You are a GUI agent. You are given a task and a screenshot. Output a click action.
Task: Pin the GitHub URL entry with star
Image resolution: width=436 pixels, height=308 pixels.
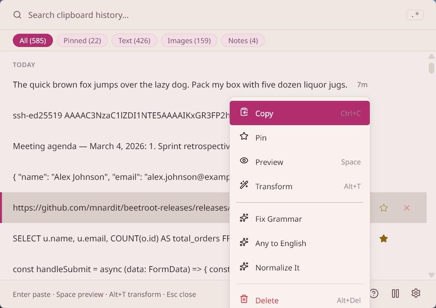point(383,208)
